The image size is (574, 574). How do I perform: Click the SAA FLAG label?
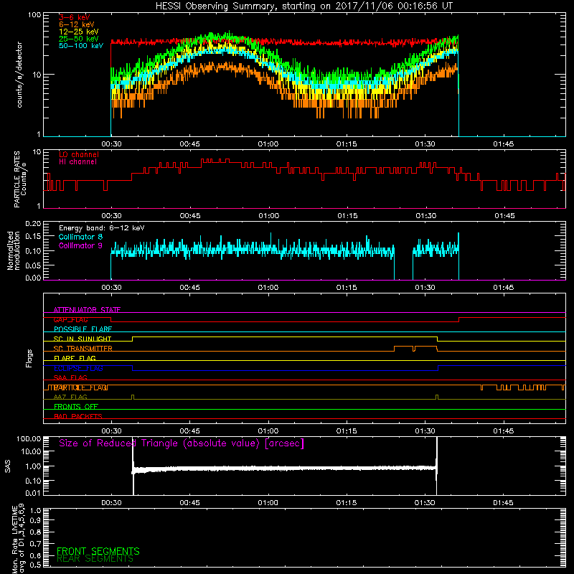click(70, 378)
